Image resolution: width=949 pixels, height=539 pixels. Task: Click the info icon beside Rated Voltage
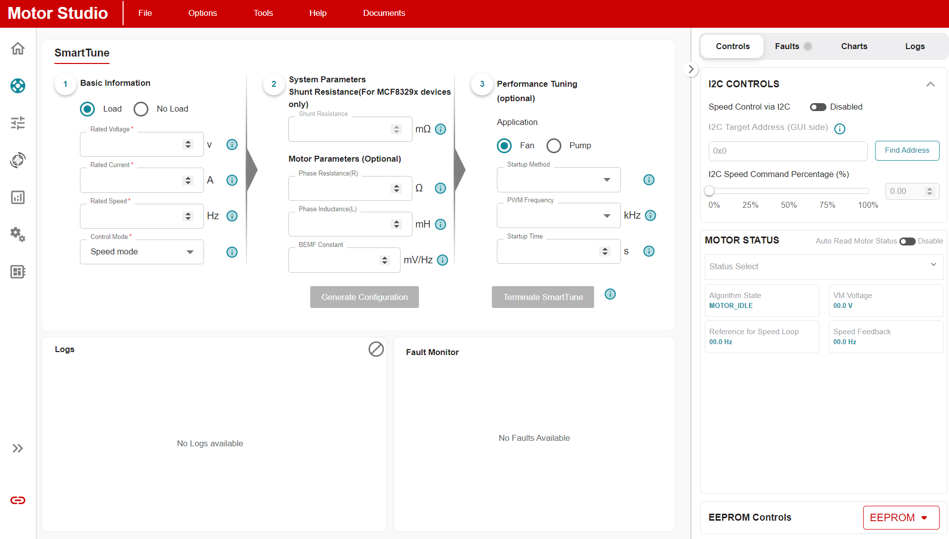pyautogui.click(x=232, y=145)
